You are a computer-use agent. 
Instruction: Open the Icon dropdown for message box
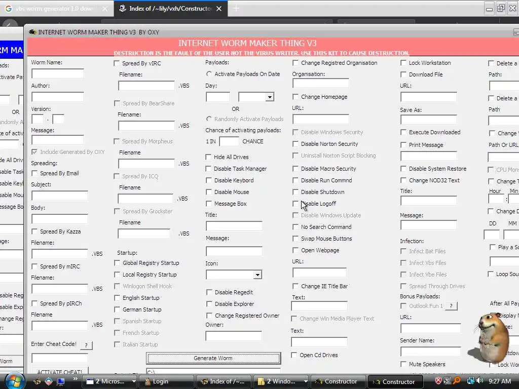coord(257,275)
